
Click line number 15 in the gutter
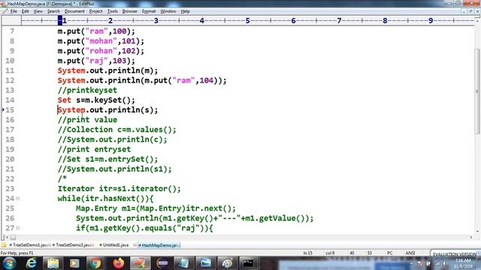(x=10, y=110)
